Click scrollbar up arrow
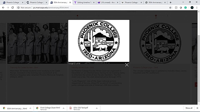 199,12
